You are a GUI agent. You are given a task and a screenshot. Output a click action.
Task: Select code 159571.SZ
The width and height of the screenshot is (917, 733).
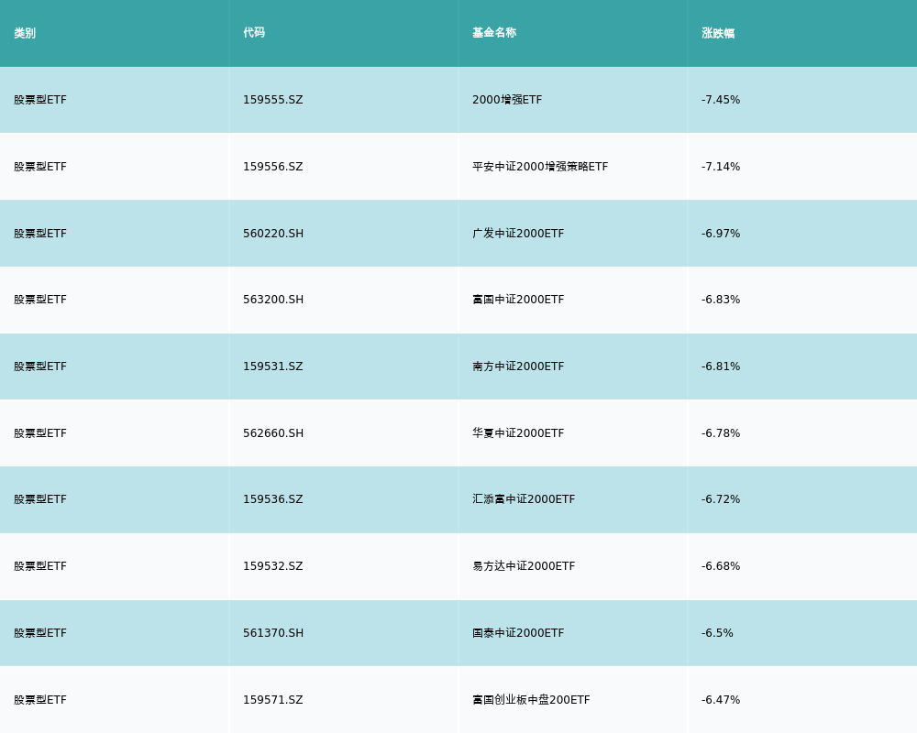273,700
